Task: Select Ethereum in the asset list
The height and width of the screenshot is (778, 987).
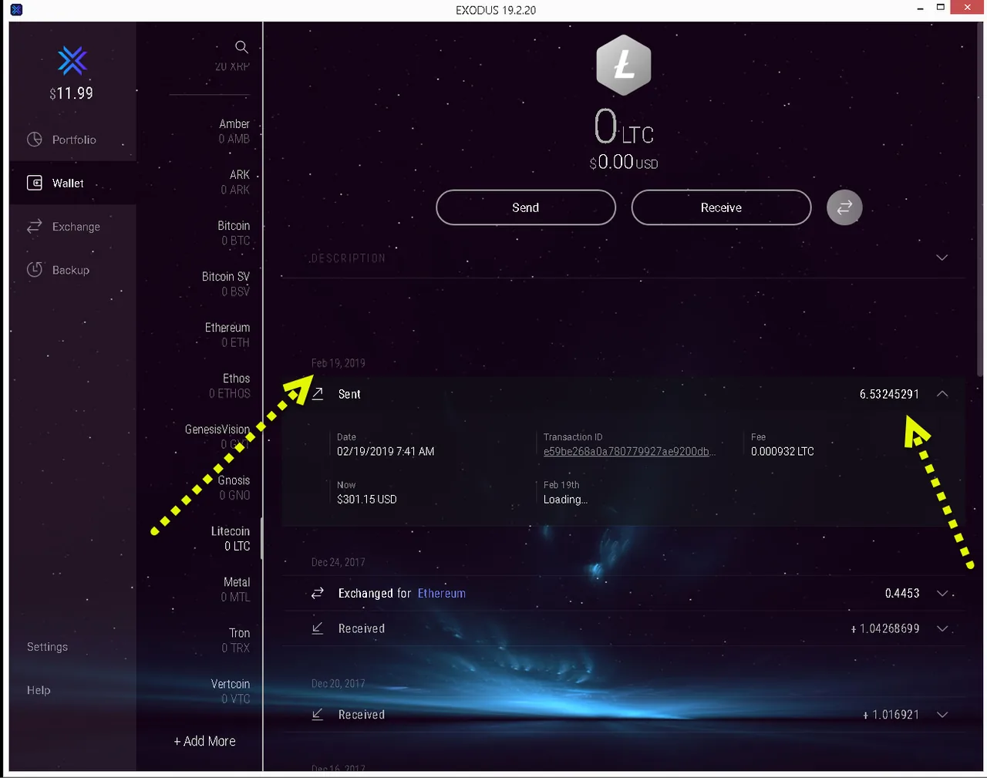Action: 227,335
